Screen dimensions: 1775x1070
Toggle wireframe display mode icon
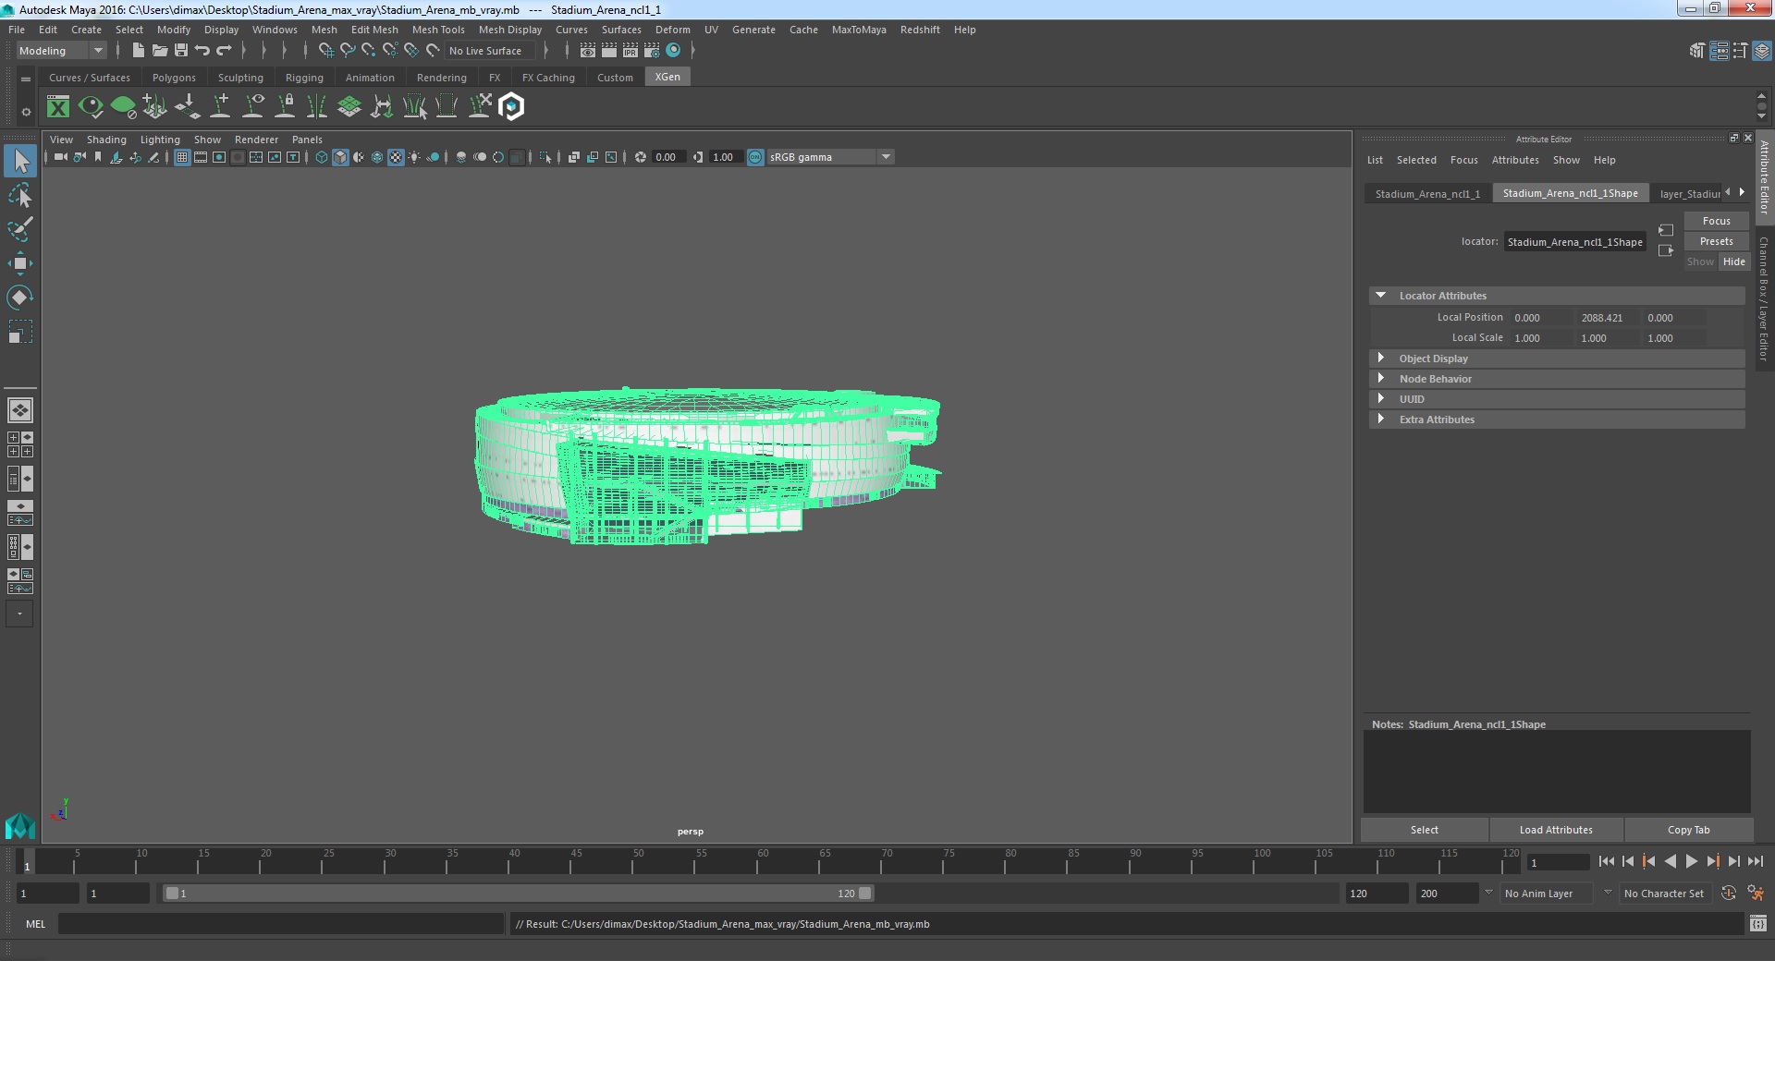[x=321, y=156]
